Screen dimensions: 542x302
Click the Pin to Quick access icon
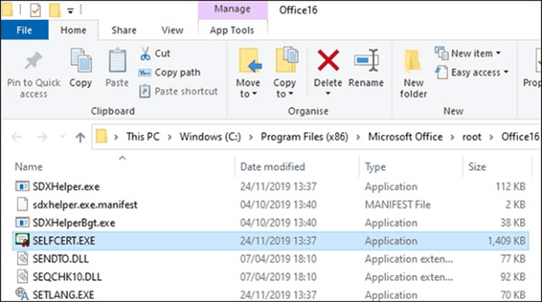coord(33,61)
